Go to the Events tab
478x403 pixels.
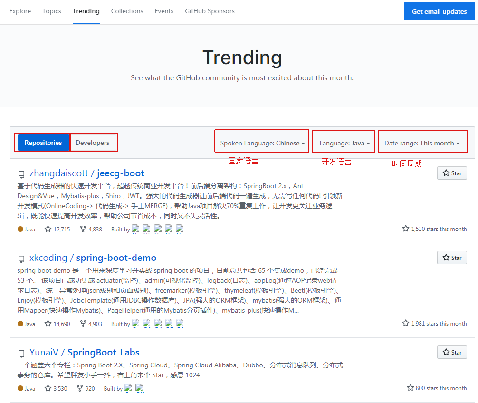(164, 11)
